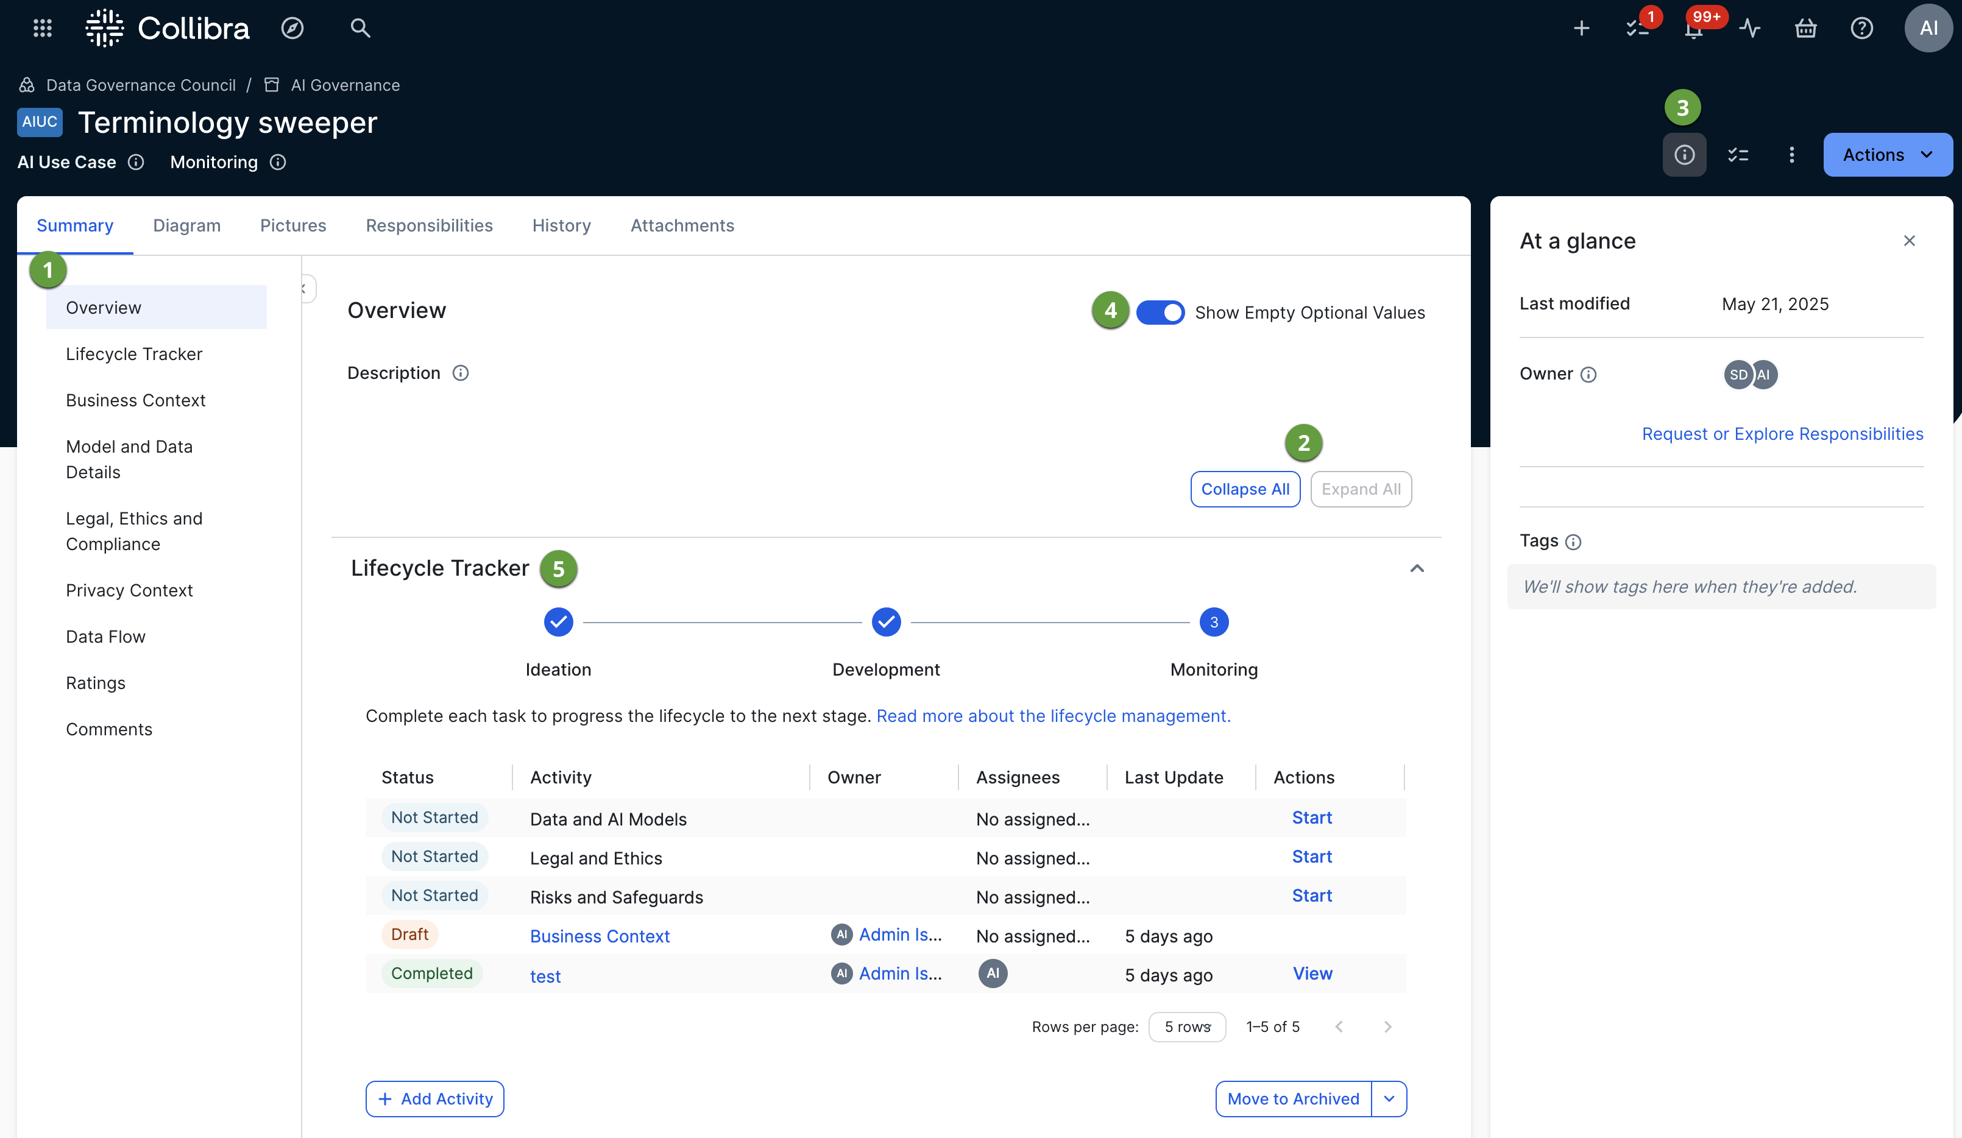Open the apps grid menu icon
Screen dimensions: 1962x1138
tap(43, 28)
